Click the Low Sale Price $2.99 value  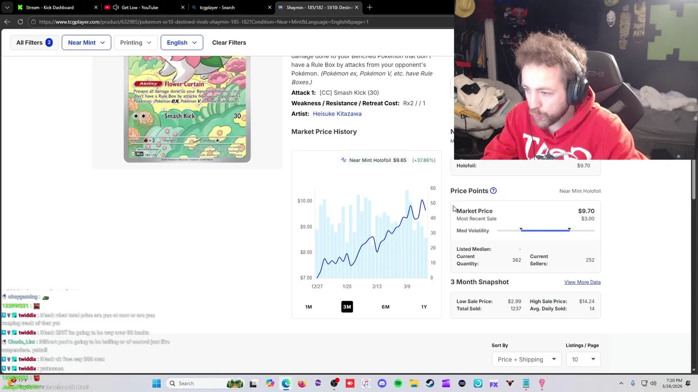(514, 301)
